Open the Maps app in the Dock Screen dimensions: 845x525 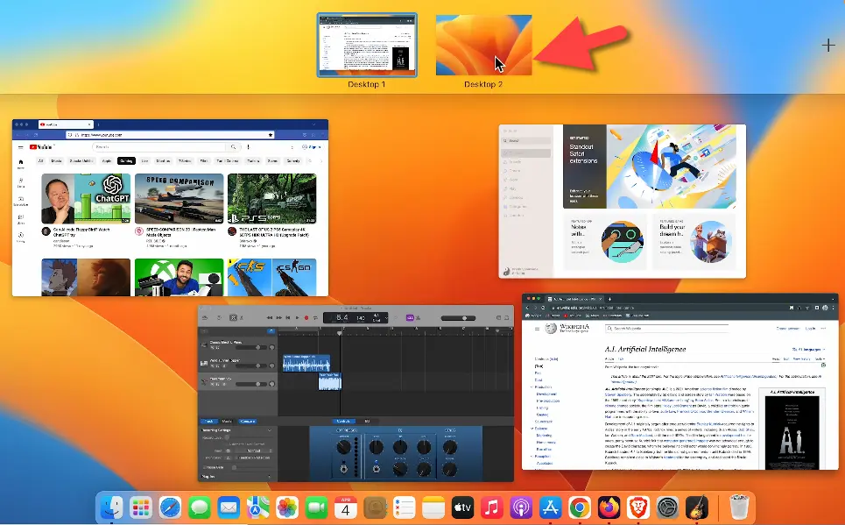[x=258, y=507]
